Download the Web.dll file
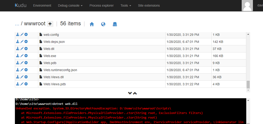Image resolution: width=263 pixels, height=124 pixels. (18, 48)
